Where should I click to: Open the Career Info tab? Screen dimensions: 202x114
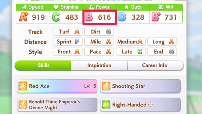click(155, 65)
